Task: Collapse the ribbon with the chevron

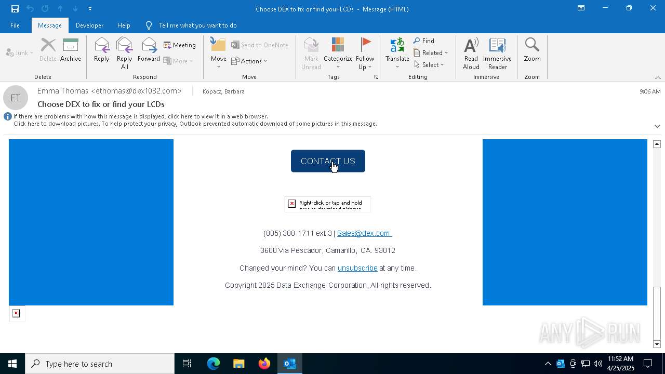Action: 658,77
